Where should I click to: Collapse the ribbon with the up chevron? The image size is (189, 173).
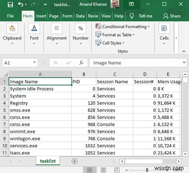[183, 52]
